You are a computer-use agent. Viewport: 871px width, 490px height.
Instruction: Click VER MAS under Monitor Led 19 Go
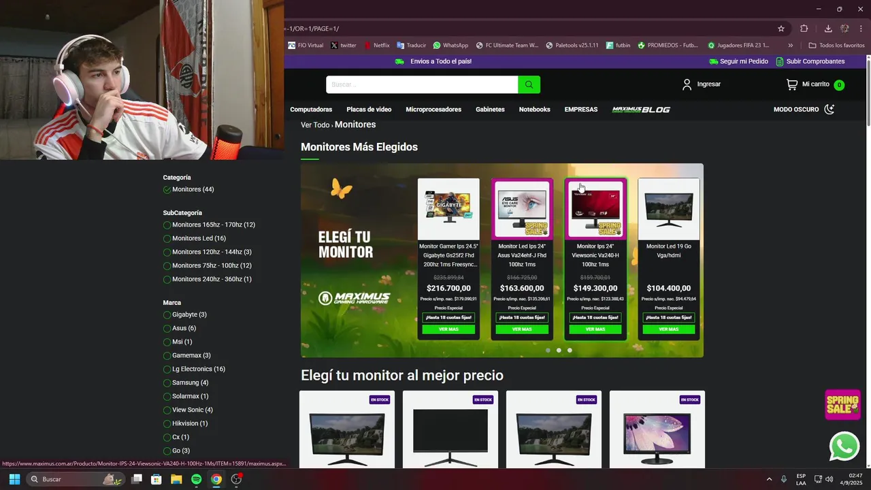click(669, 329)
